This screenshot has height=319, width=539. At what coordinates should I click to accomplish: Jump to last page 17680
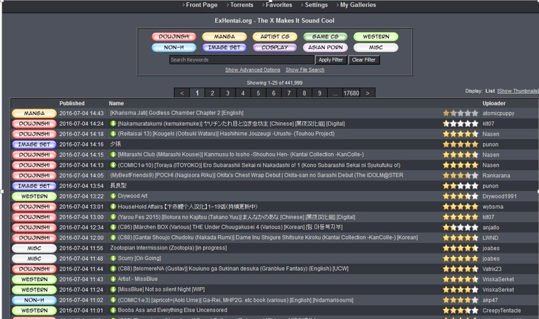pos(351,93)
